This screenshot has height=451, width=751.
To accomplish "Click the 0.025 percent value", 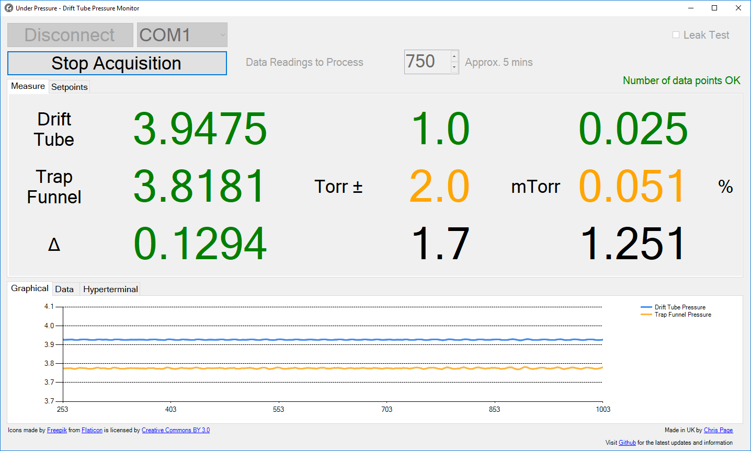I will pyautogui.click(x=633, y=129).
